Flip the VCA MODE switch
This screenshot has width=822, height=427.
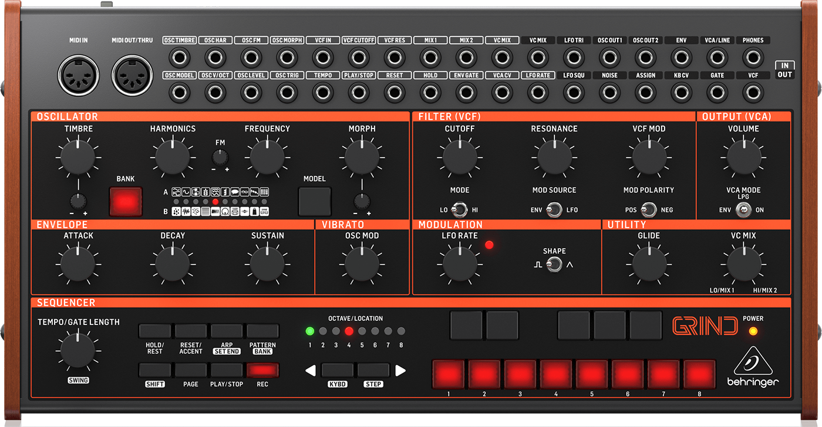click(744, 210)
